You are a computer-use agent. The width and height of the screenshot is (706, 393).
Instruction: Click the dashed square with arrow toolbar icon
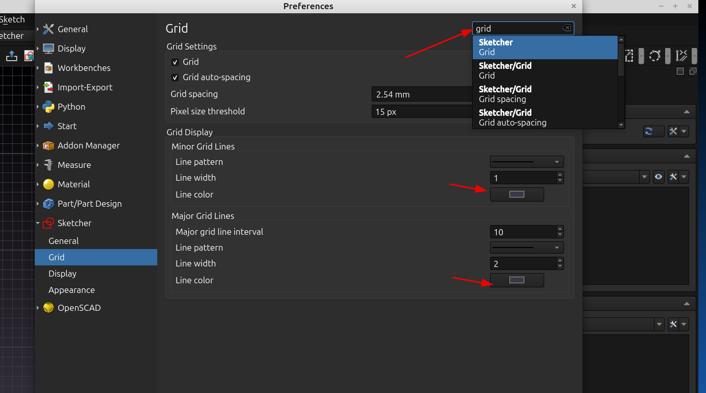(x=628, y=56)
